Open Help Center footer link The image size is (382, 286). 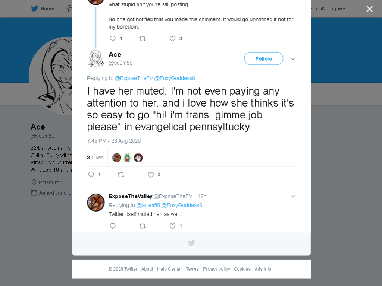click(x=169, y=269)
